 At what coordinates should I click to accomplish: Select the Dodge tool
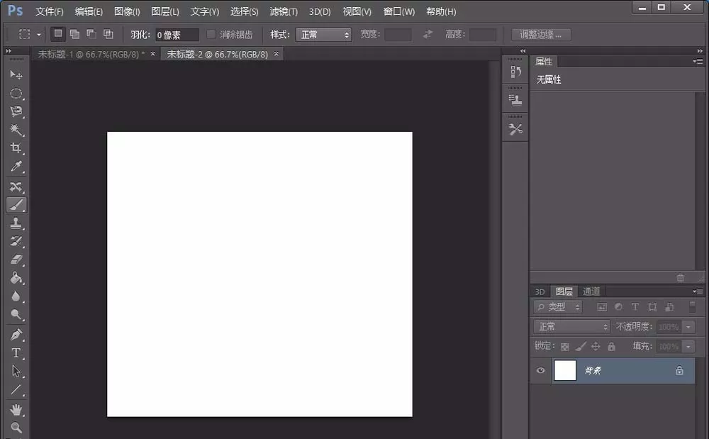coord(16,315)
